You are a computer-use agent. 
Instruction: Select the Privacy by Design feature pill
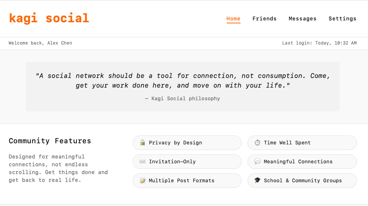click(x=187, y=143)
